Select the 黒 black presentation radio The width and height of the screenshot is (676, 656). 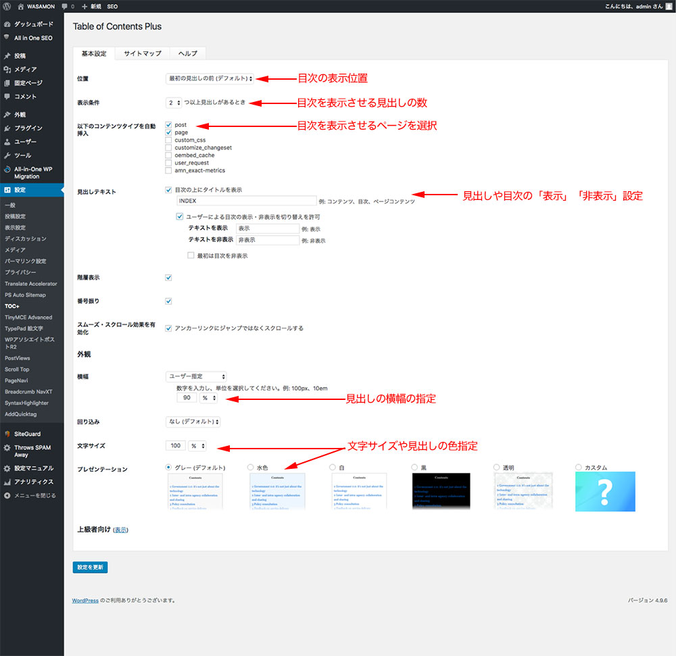pyautogui.click(x=414, y=468)
